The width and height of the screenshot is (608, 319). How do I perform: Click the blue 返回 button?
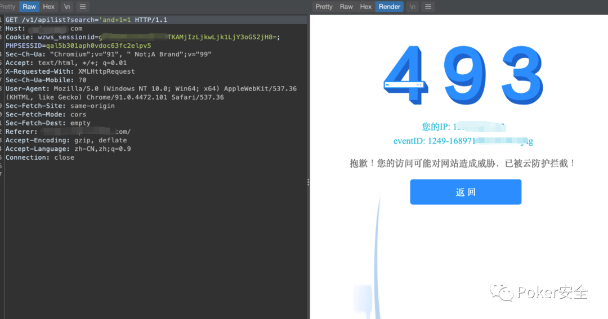(x=466, y=192)
